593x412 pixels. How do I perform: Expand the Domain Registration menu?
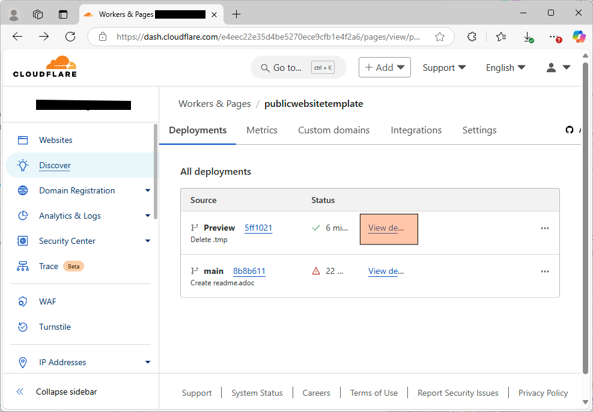tap(148, 190)
